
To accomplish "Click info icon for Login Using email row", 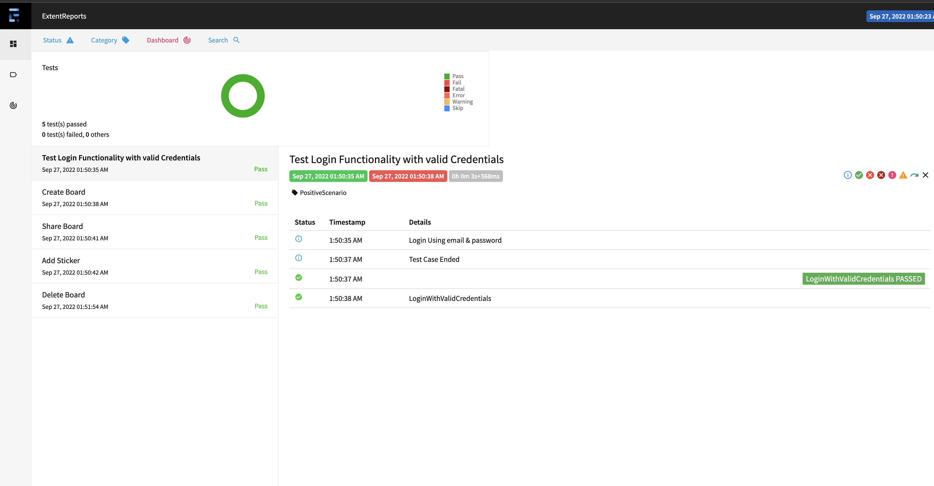I will pyautogui.click(x=298, y=239).
